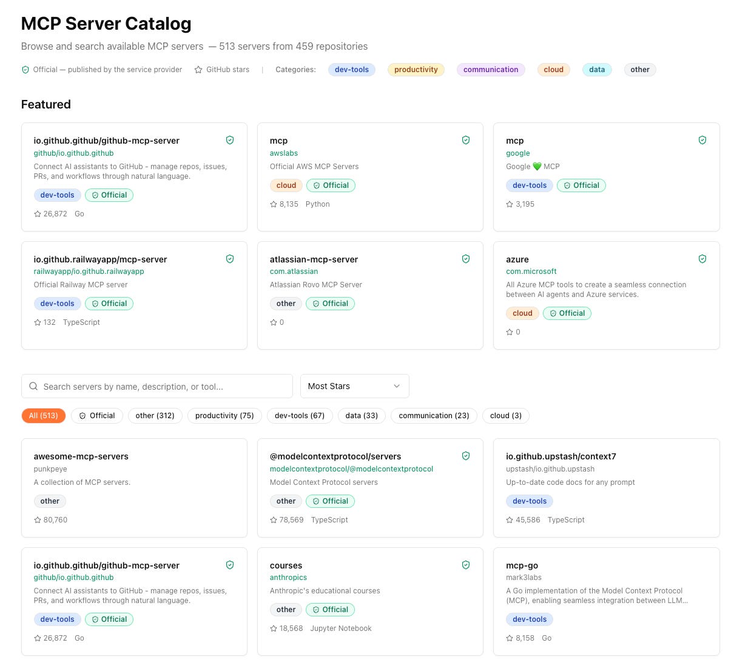Click the official shield icon on the google mcp card
The height and width of the screenshot is (660, 734).
(x=702, y=140)
